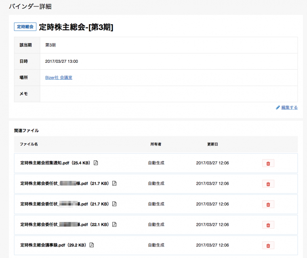Click the 編集する edit link
This screenshot has height=258, width=307.
point(289,107)
